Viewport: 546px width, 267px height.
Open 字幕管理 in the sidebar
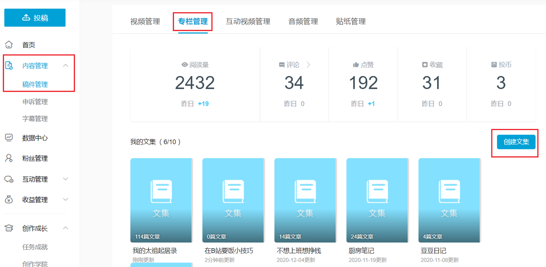tap(35, 119)
